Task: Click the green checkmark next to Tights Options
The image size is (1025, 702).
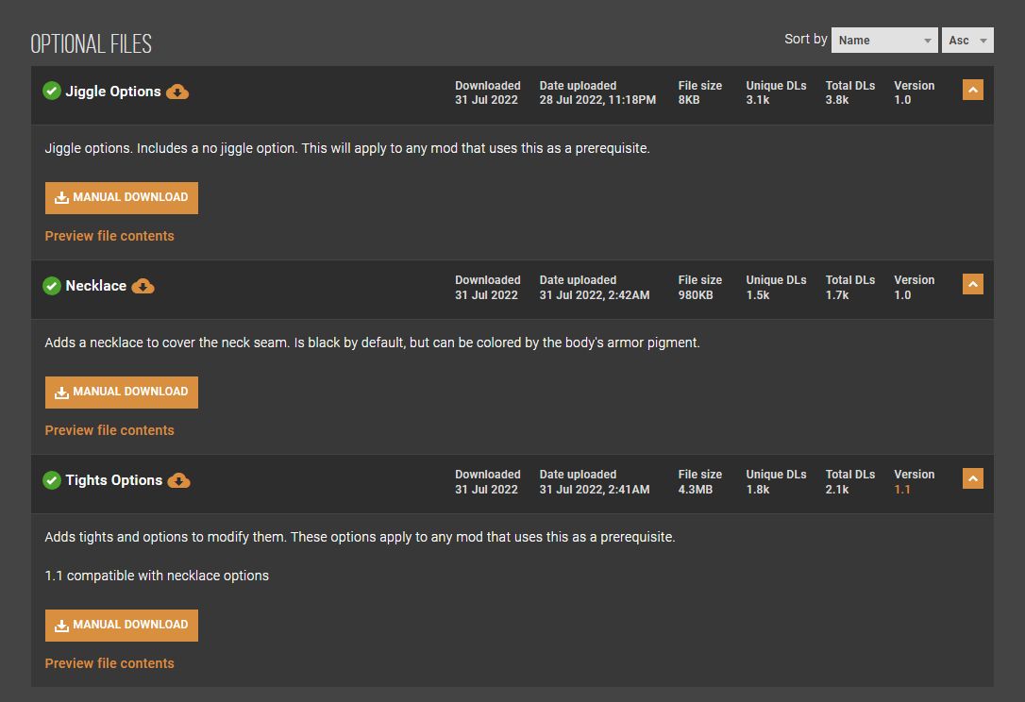Action: tap(52, 480)
